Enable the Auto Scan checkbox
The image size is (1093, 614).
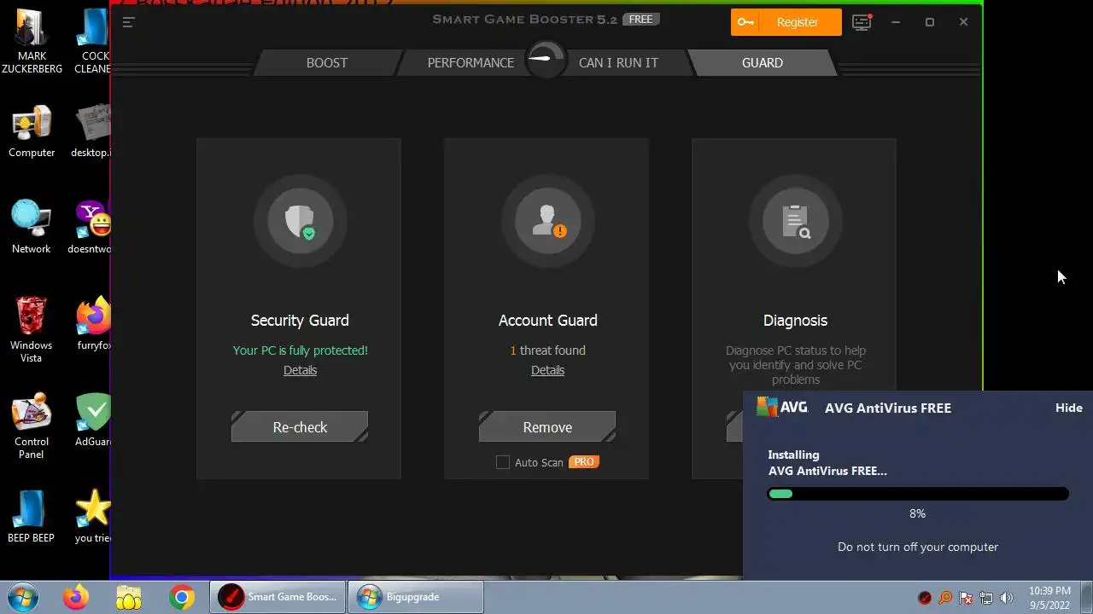[503, 462]
